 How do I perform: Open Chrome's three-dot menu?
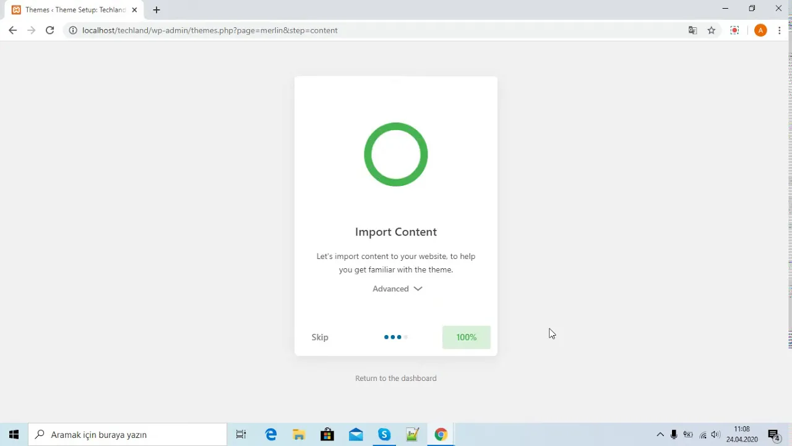(780, 30)
